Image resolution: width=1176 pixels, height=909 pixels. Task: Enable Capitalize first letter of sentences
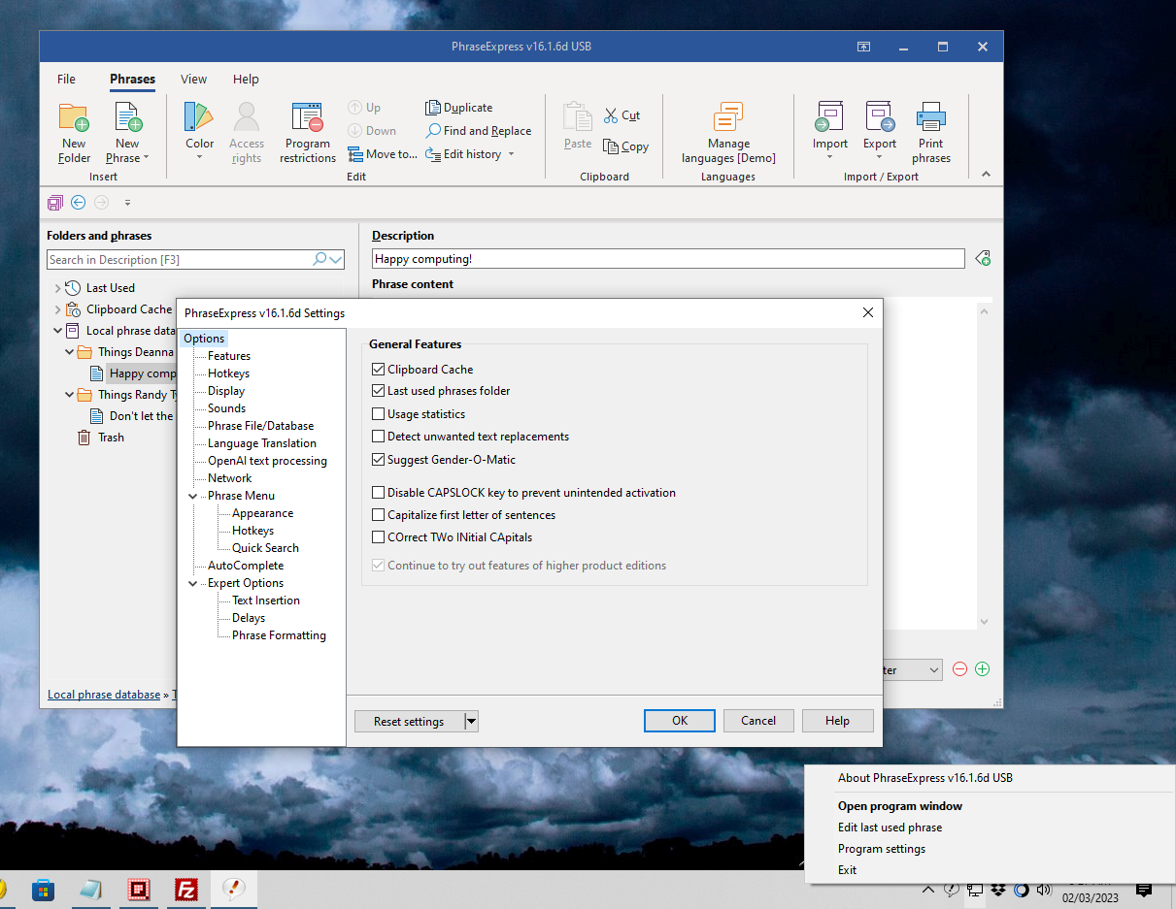pos(379,515)
